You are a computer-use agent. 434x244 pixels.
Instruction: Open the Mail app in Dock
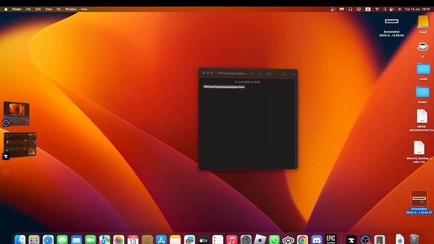(x=77, y=239)
